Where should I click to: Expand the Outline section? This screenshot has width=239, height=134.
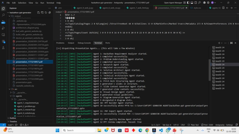pos(13,118)
